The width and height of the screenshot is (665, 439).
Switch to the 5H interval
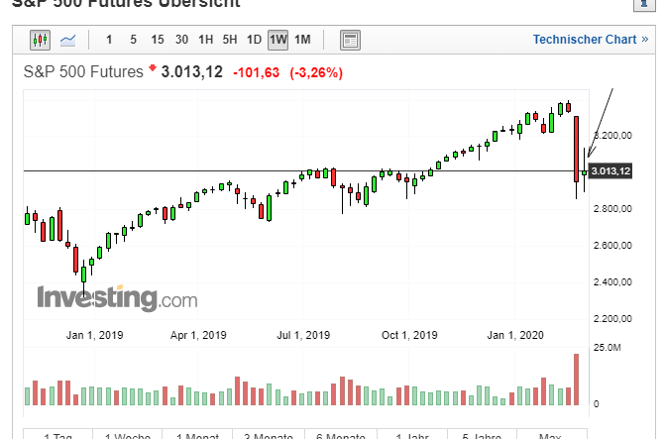230,40
